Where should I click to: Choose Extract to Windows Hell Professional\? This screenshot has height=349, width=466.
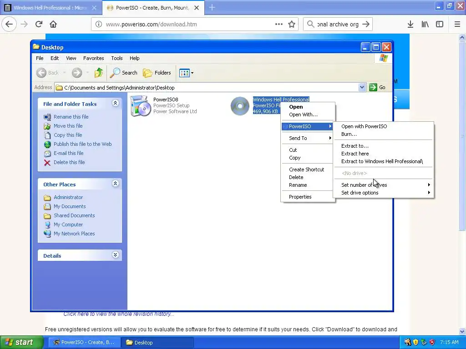coord(384,161)
